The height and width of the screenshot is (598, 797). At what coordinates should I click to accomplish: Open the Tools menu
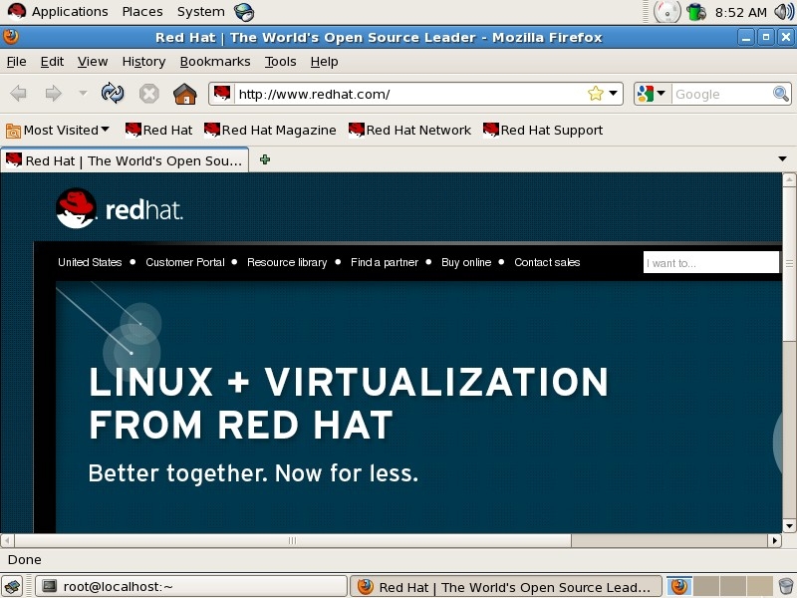(280, 62)
